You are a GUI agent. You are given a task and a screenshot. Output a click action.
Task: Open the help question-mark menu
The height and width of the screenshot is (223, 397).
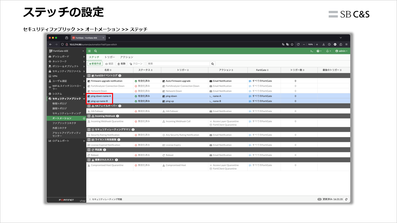[319, 51]
